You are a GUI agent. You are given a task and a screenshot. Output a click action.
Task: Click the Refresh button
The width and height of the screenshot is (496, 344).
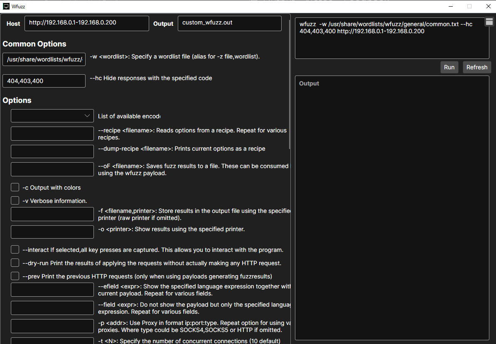(x=476, y=67)
